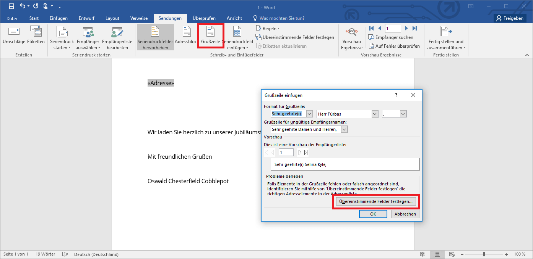Show next recipient in dialog preview
533x259 pixels.
300,152
